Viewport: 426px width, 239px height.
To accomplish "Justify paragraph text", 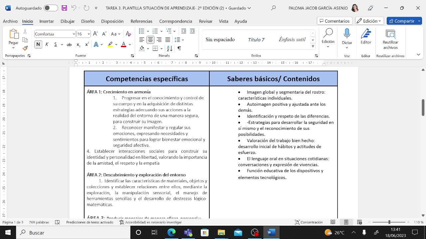I will point(168,40).
